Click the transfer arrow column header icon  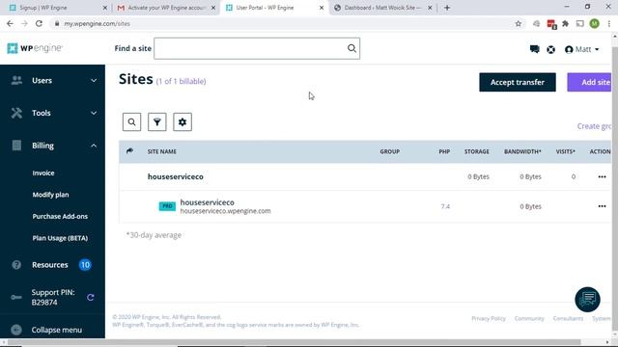click(129, 150)
